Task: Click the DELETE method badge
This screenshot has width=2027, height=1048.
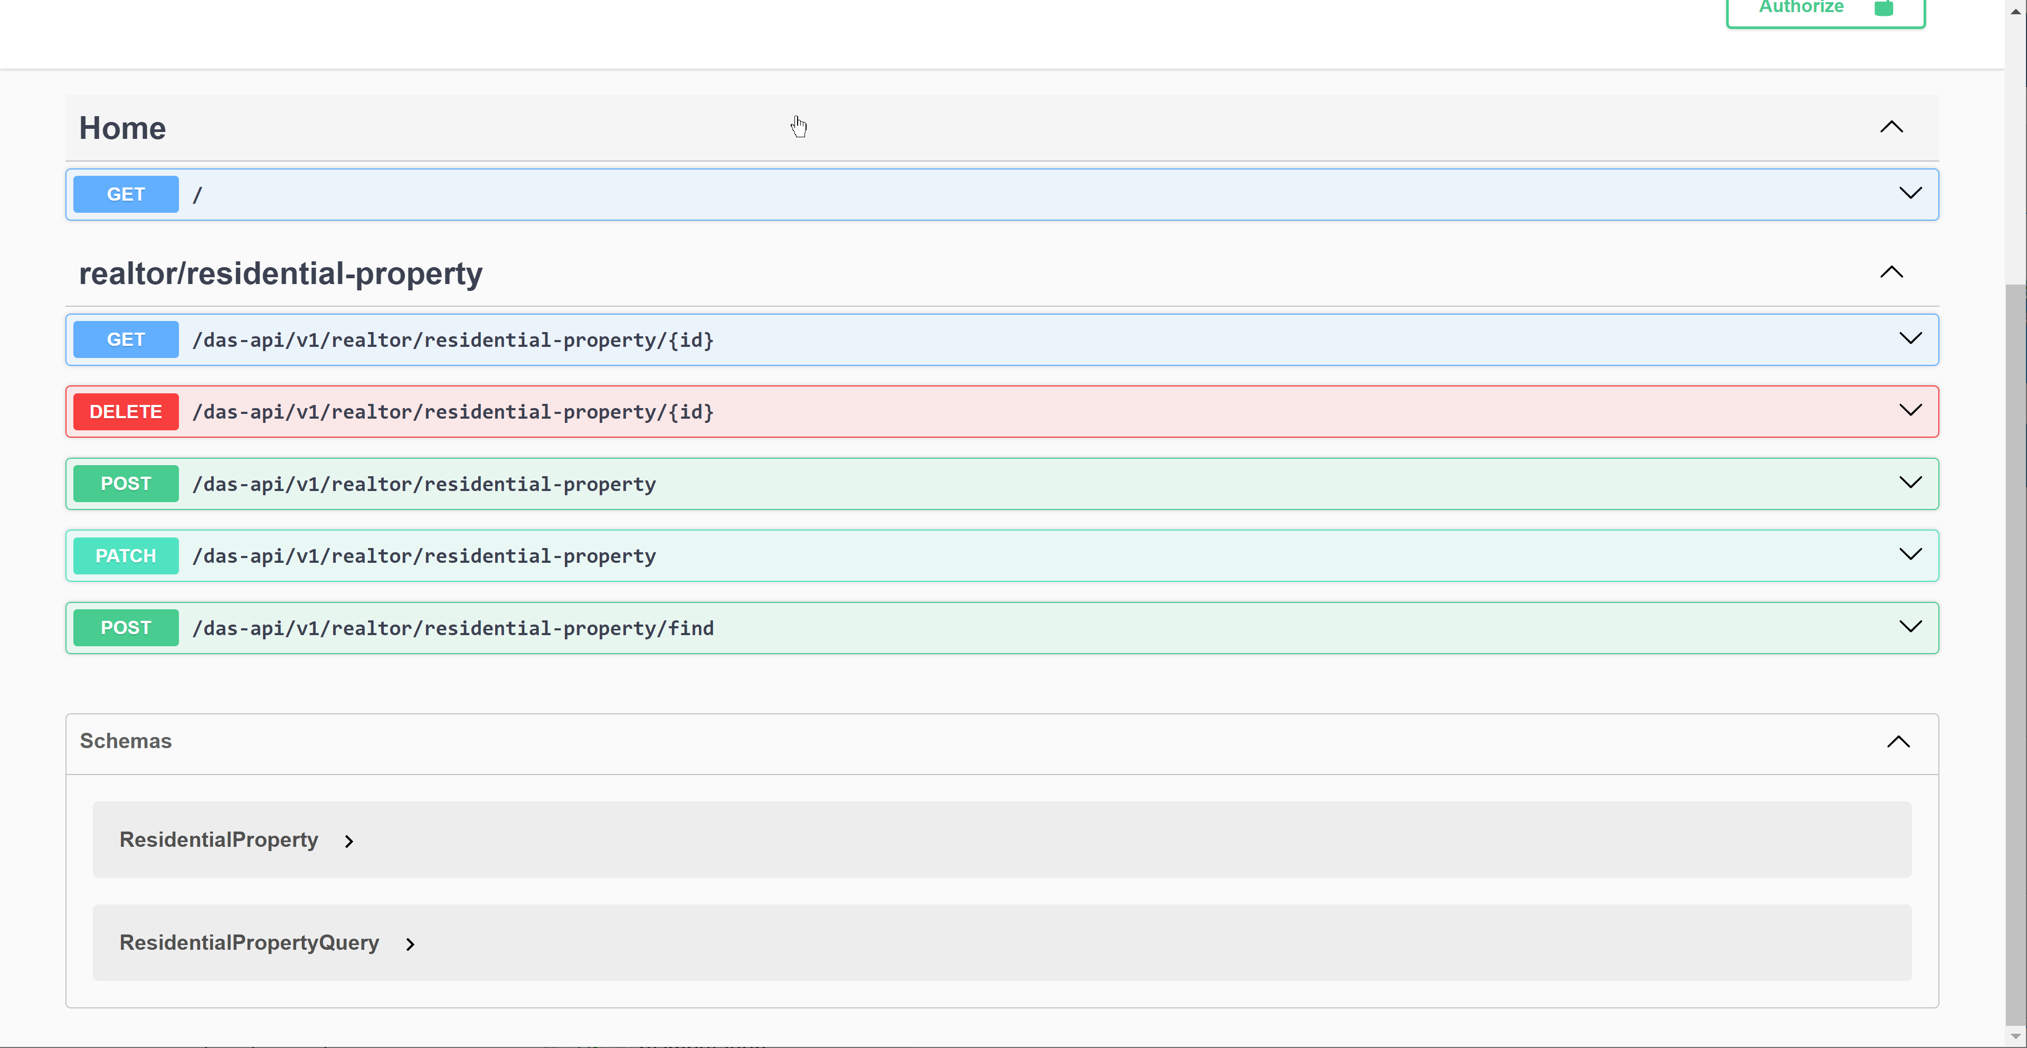Action: click(126, 411)
